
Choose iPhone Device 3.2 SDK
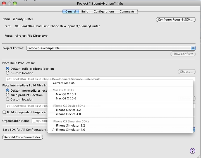point(120,110)
